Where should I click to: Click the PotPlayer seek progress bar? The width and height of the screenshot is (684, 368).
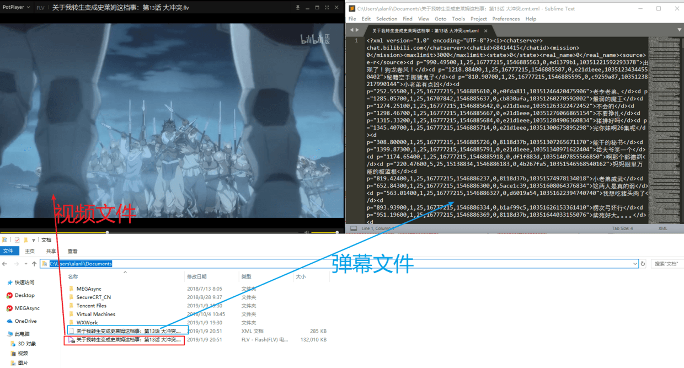pyautogui.click(x=149, y=232)
